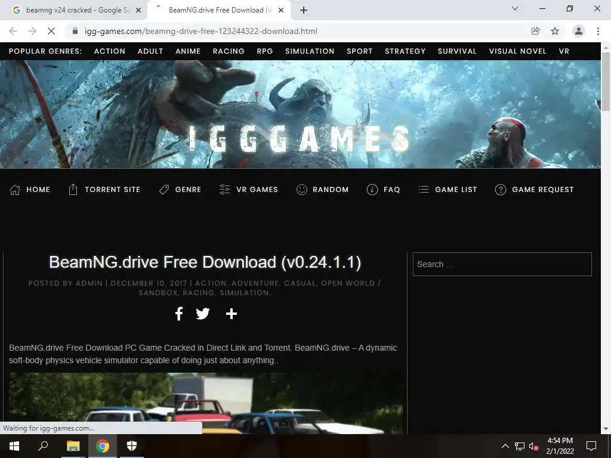The width and height of the screenshot is (611, 458).
Task: Share the post on Twitter
Action: 203,314
